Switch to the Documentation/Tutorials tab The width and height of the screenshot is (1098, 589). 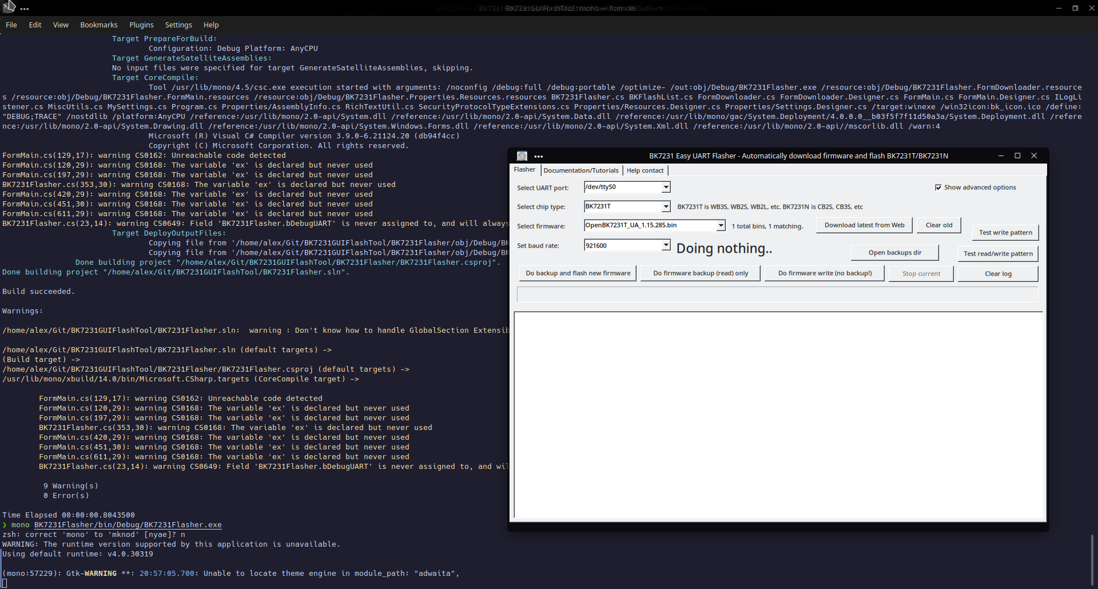click(581, 170)
